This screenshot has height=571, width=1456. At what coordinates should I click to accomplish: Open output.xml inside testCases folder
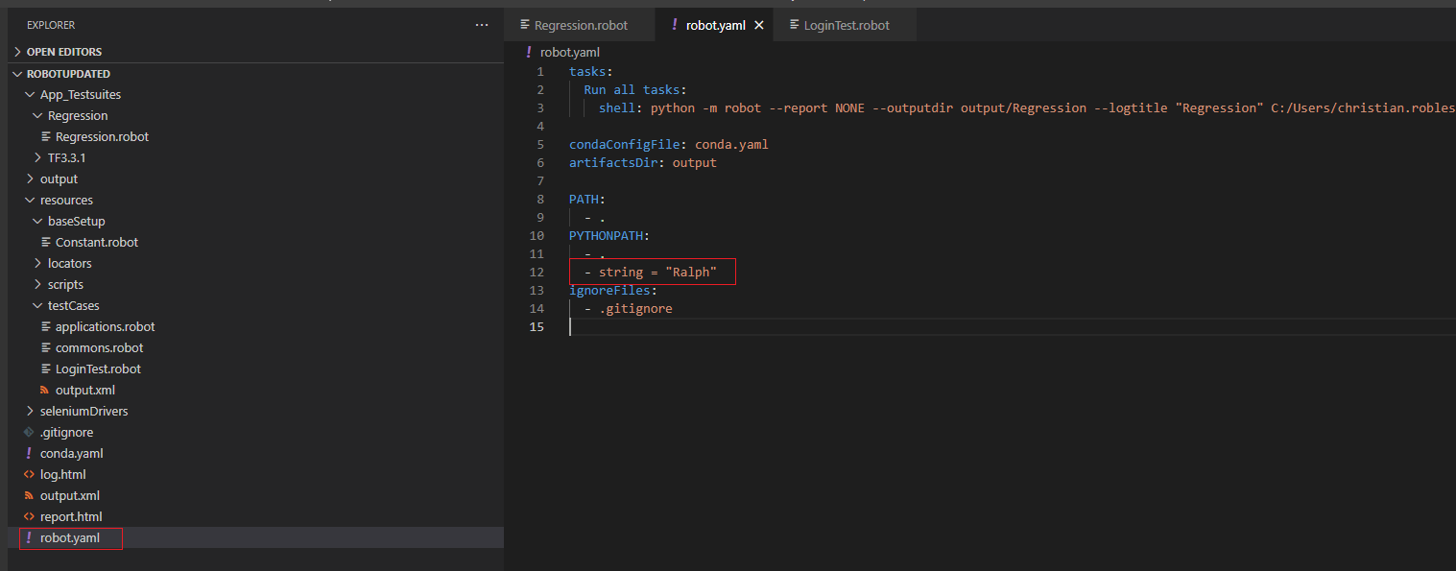85,390
